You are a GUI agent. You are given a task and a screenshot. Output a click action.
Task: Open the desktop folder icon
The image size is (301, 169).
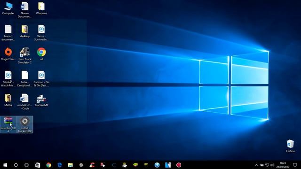(x=25, y=31)
